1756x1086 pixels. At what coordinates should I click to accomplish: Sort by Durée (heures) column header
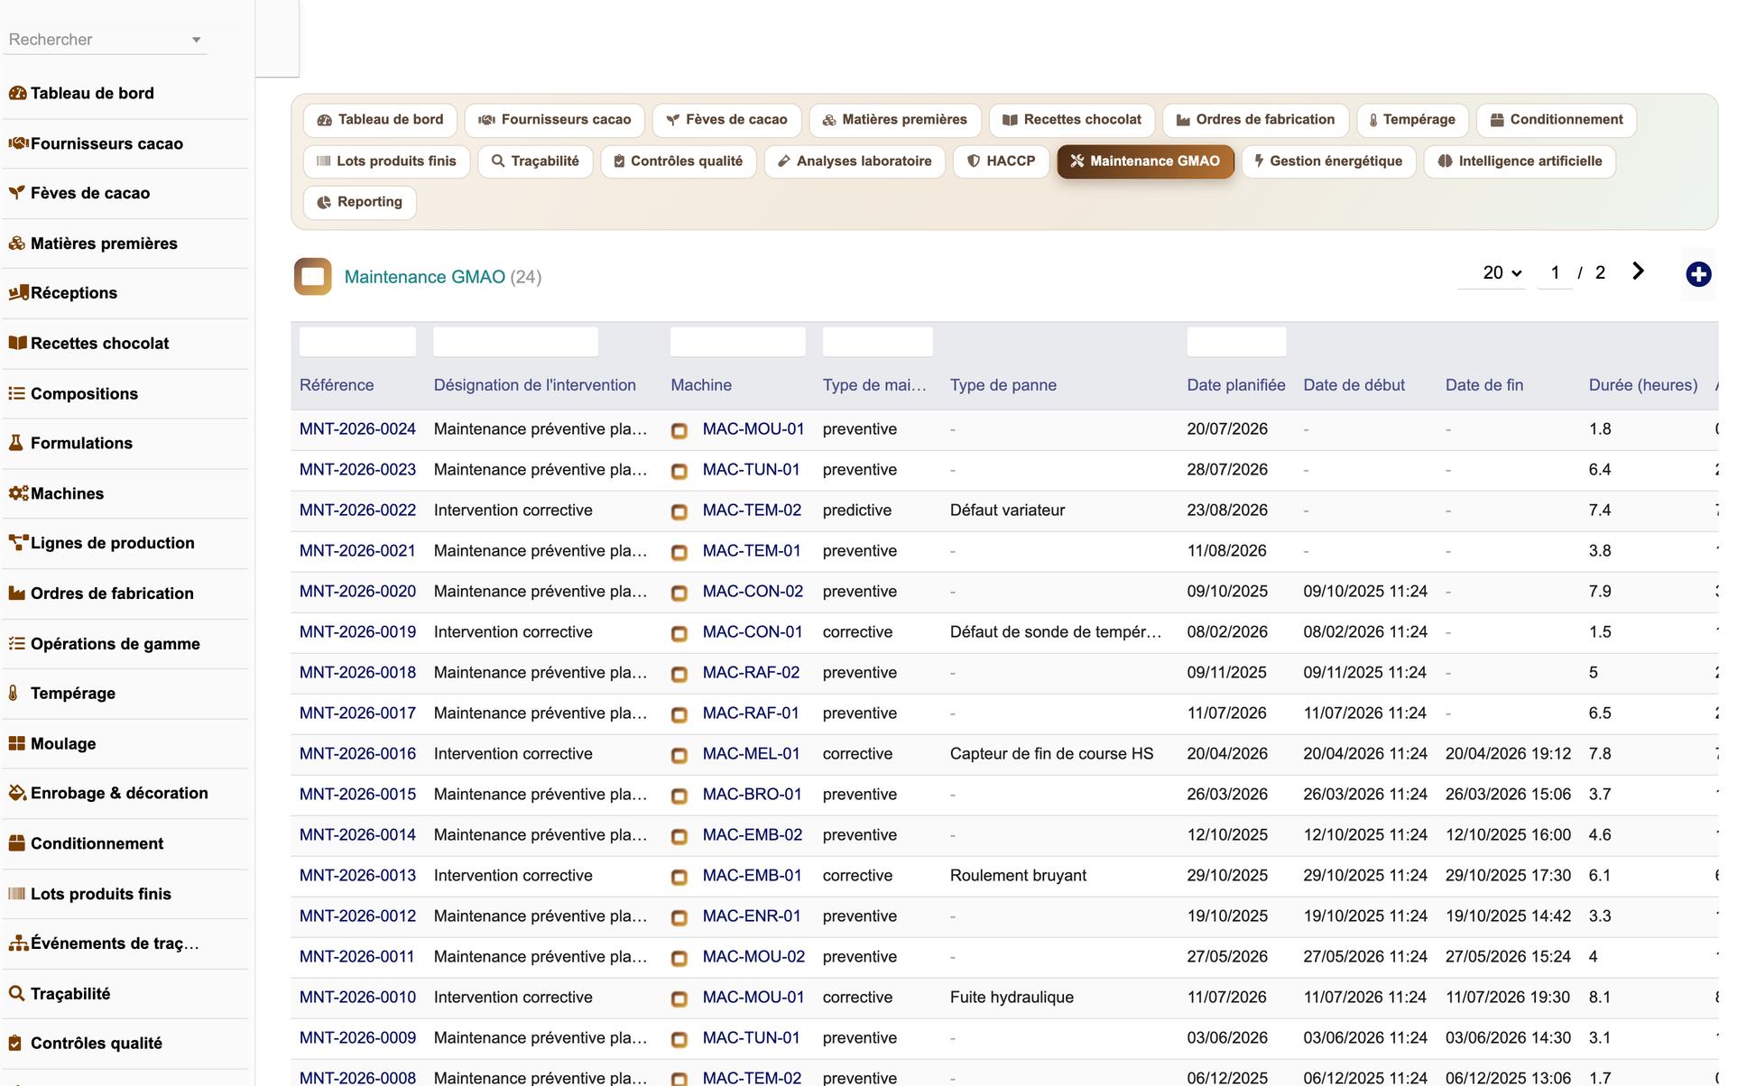pos(1642,385)
